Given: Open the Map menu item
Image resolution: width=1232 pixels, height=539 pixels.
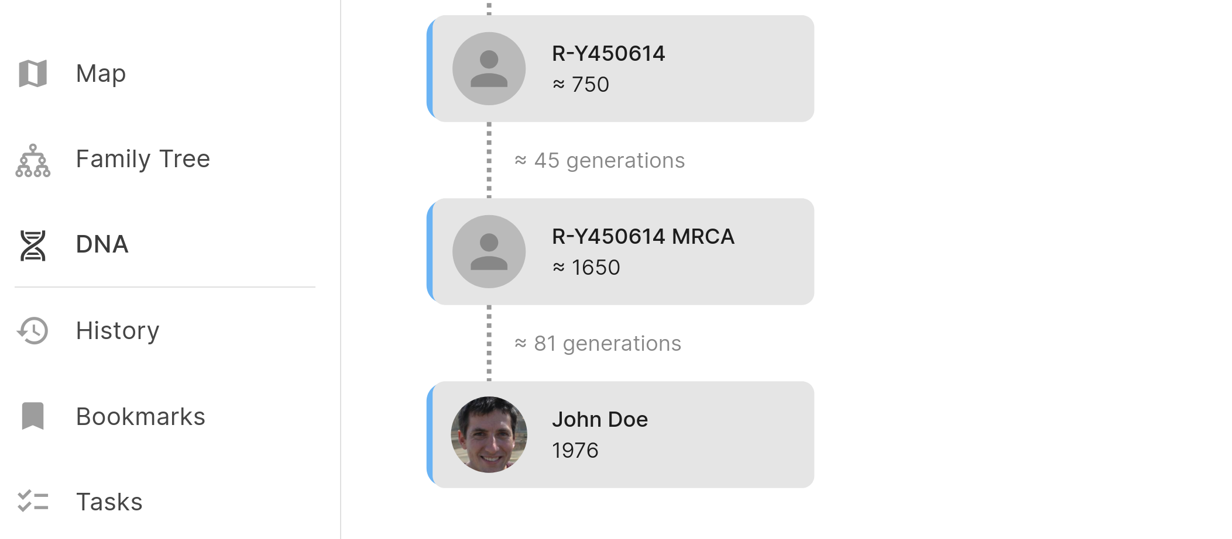Looking at the screenshot, I should [101, 74].
